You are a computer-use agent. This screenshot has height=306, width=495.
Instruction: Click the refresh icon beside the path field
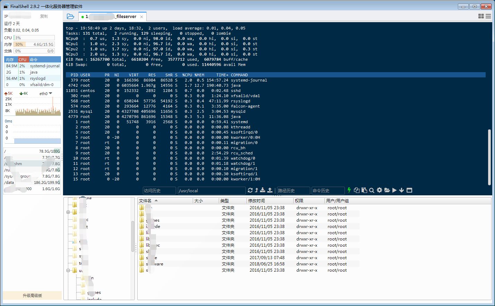click(250, 190)
